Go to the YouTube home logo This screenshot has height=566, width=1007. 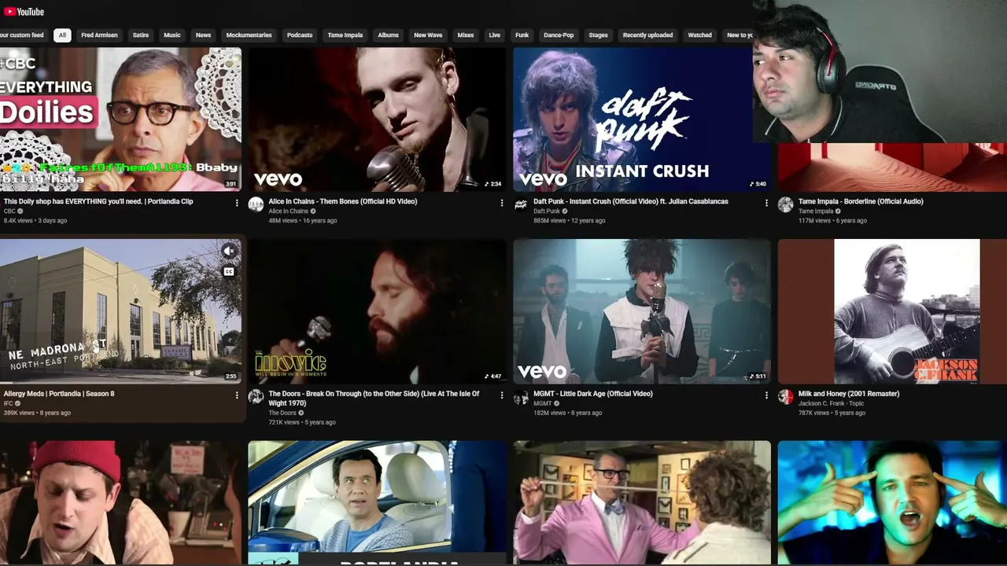click(24, 11)
